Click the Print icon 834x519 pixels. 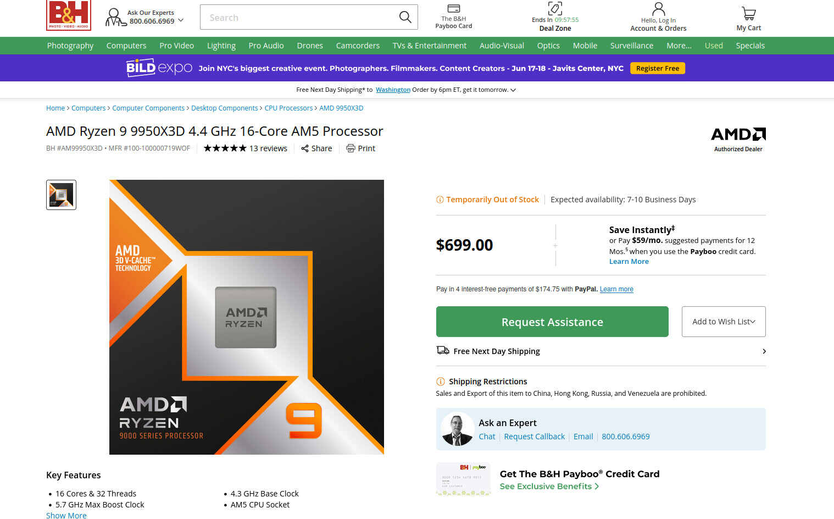tap(351, 148)
